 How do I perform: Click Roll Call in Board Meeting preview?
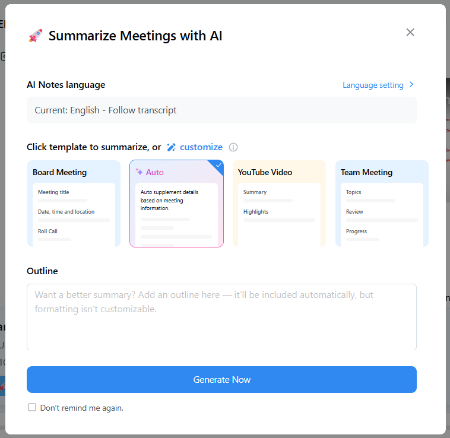(48, 231)
